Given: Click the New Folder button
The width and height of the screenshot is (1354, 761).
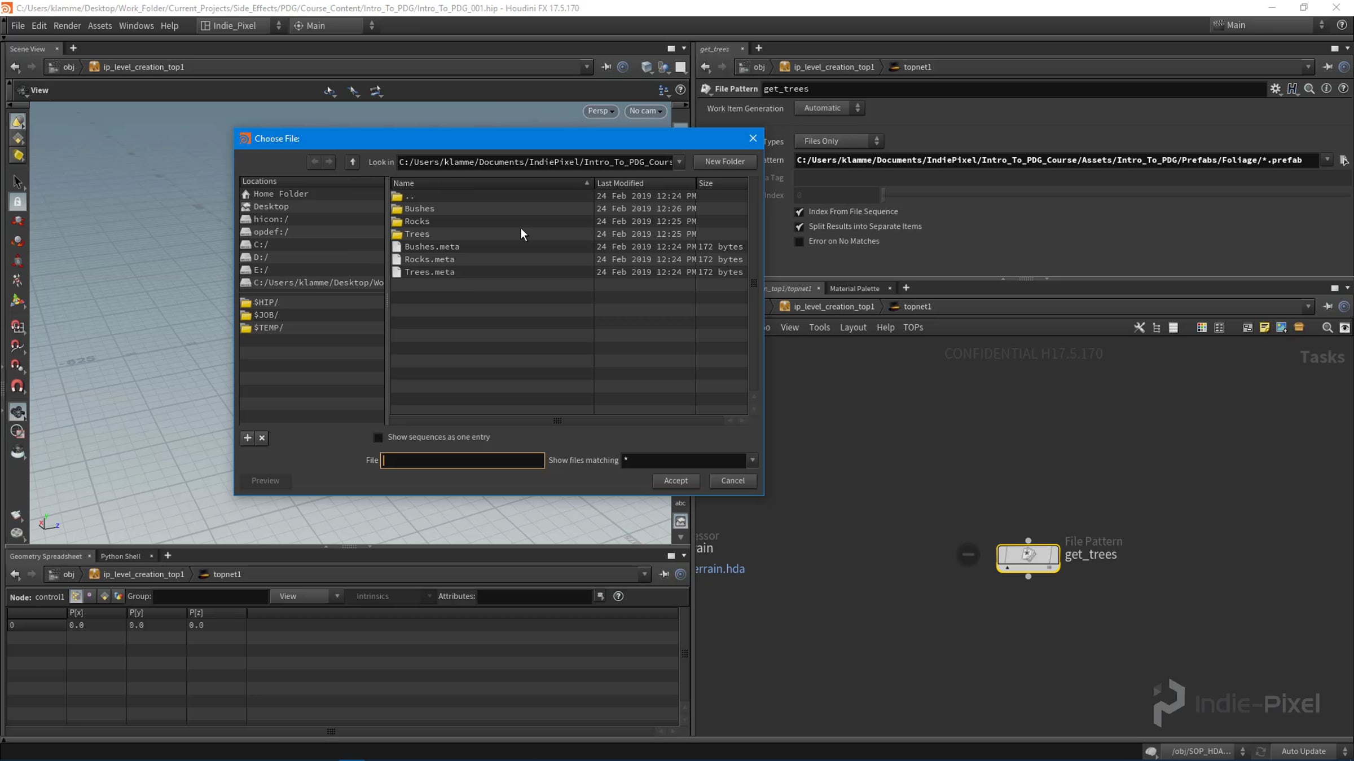Looking at the screenshot, I should click(x=724, y=161).
